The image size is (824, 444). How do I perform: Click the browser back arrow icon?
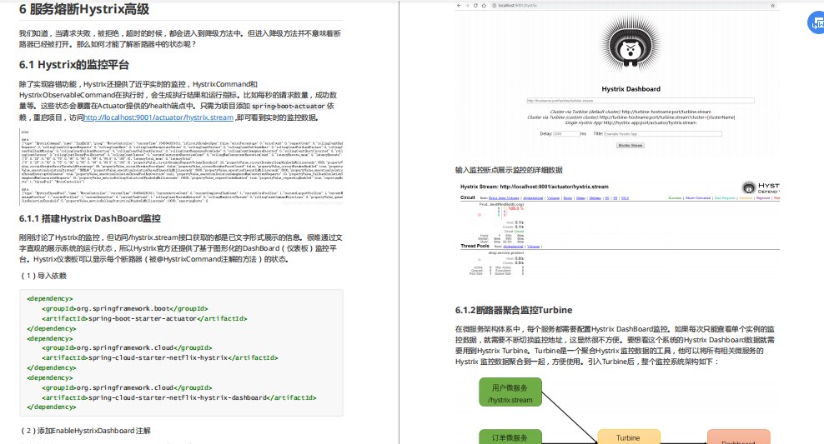[x=459, y=5]
